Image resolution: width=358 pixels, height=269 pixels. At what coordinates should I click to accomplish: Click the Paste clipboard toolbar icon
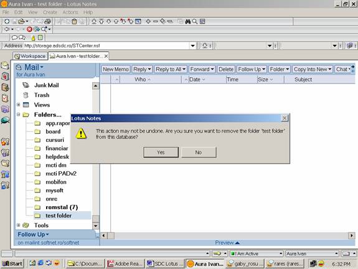tap(75, 21)
